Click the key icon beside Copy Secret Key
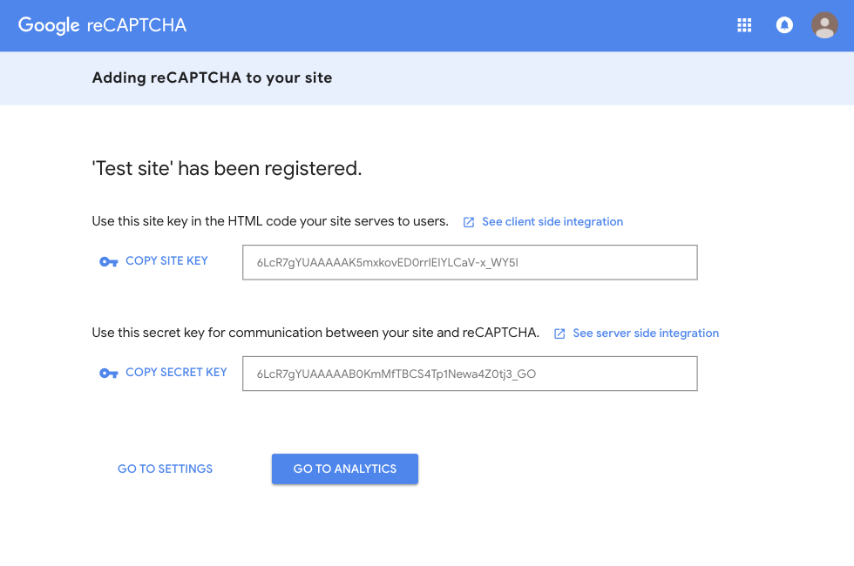The width and height of the screenshot is (854, 566). [108, 373]
